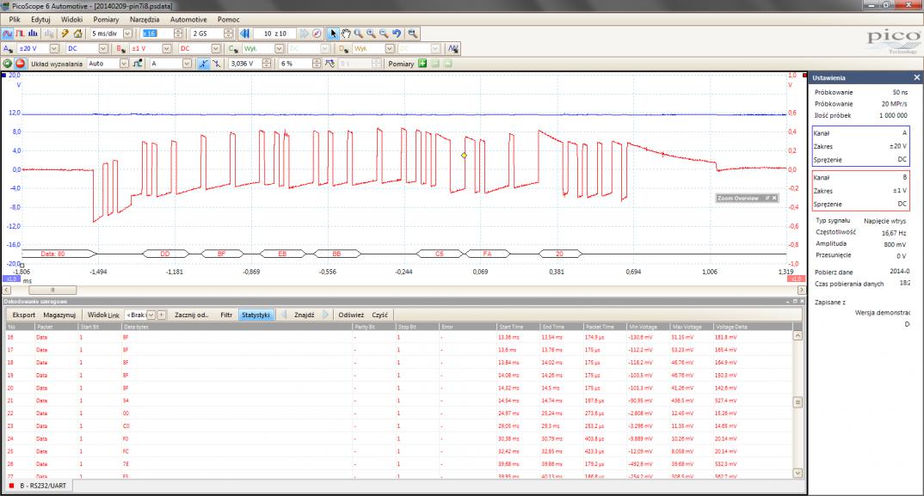
Task: Select the arrow pointer tool
Action: pyautogui.click(x=334, y=33)
